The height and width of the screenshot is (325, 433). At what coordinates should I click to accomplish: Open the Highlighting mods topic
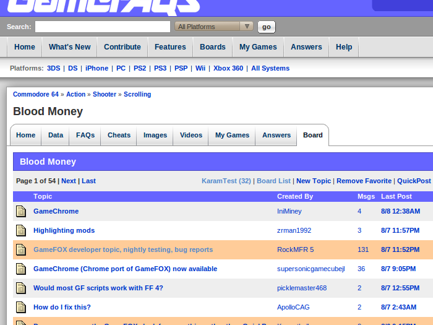click(64, 230)
